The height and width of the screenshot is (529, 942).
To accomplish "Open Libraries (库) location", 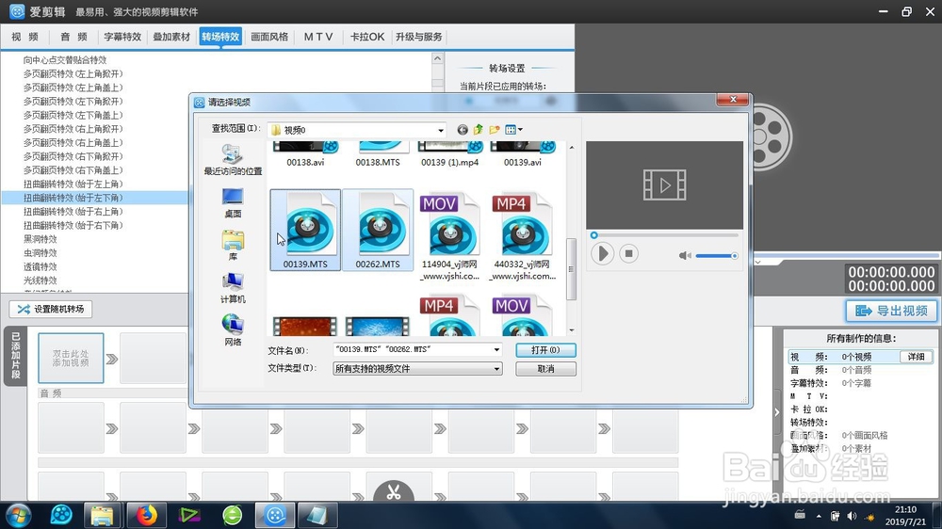I will pyautogui.click(x=233, y=246).
